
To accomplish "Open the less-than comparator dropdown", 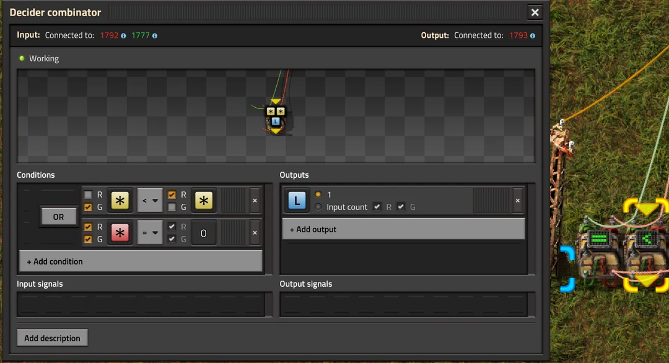I will pyautogui.click(x=150, y=201).
